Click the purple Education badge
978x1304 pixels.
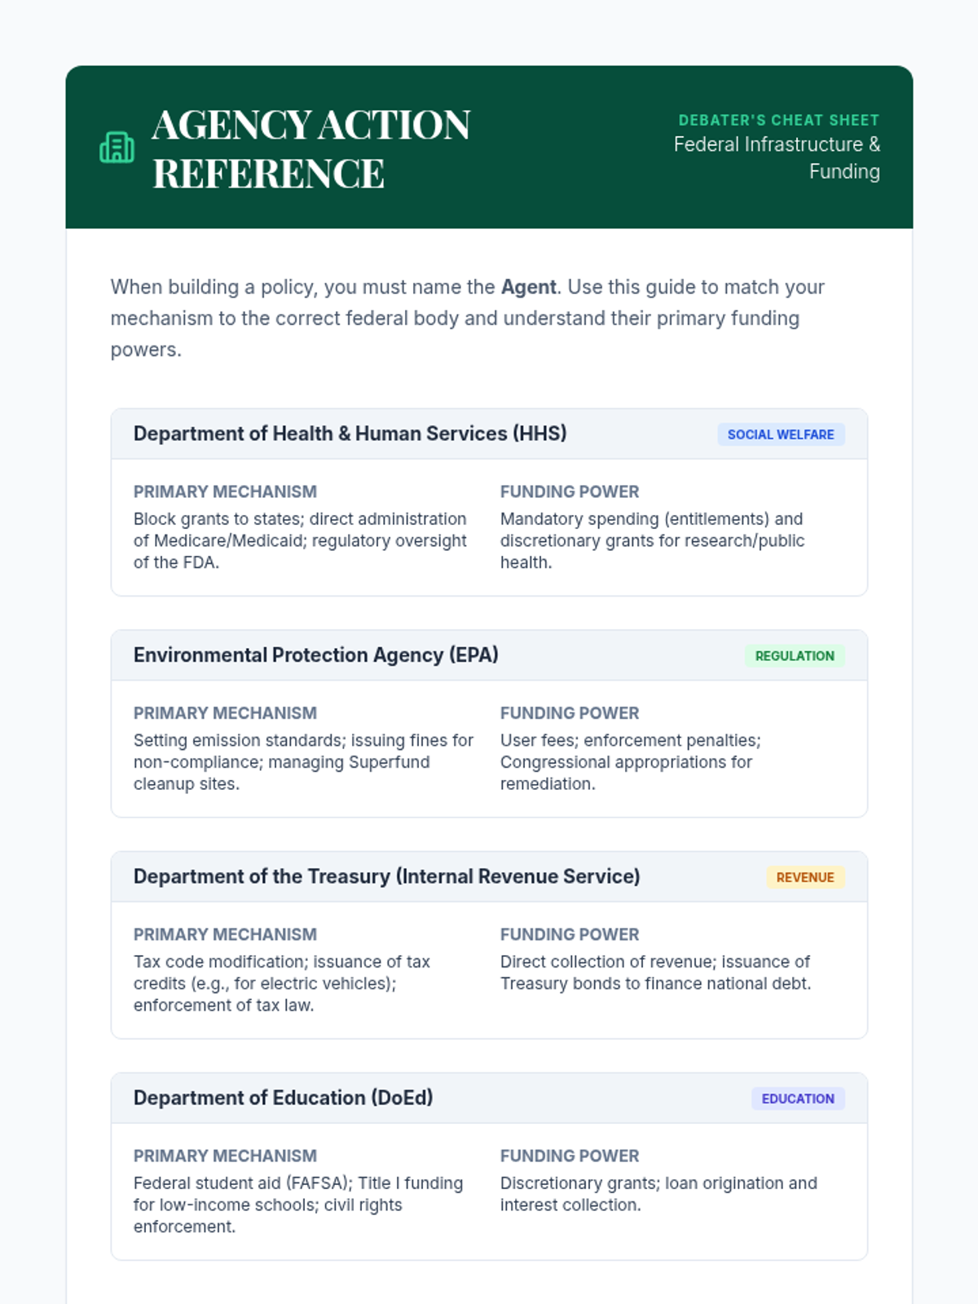(x=797, y=1099)
